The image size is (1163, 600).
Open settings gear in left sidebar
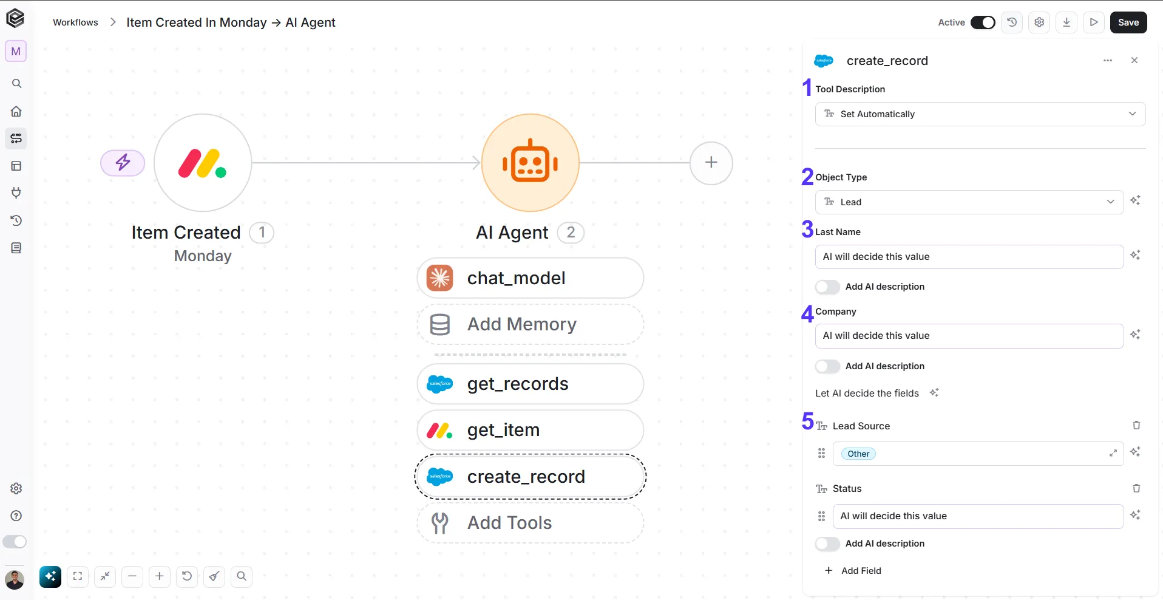(16, 488)
